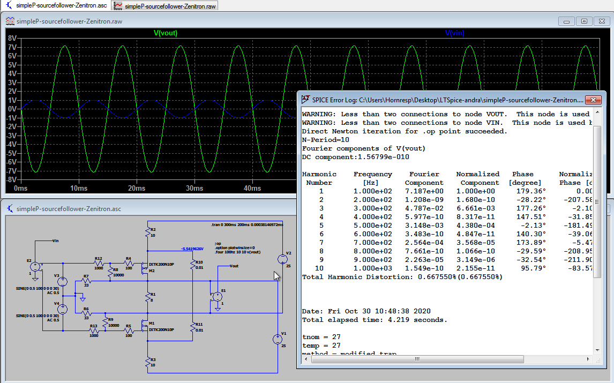
Task: Select resistor R11 in the schematic
Action: coord(193,327)
